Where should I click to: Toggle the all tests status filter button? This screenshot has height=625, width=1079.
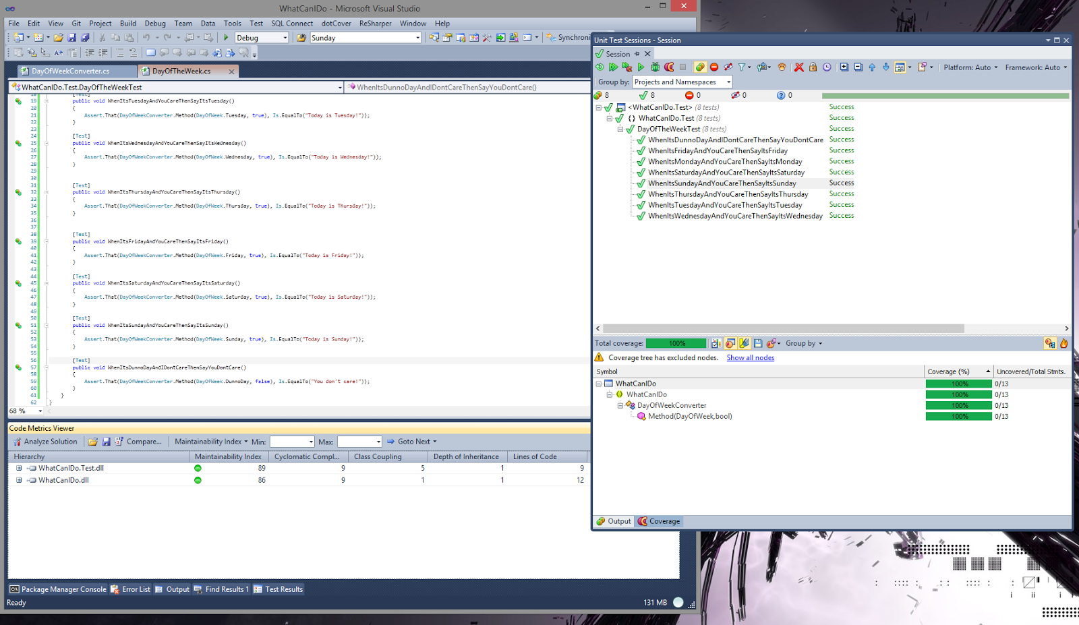pyautogui.click(x=700, y=67)
